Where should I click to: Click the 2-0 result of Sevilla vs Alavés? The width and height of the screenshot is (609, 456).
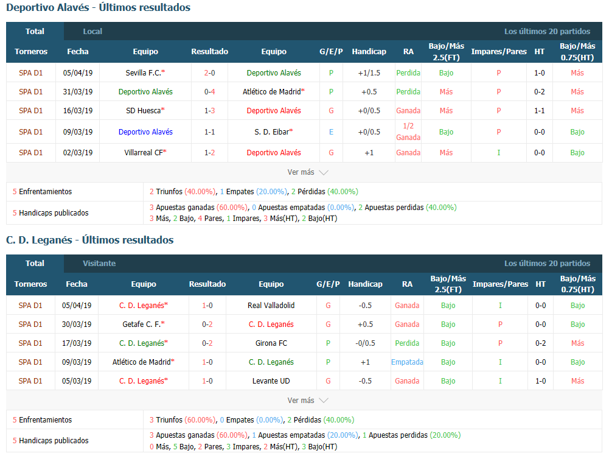coord(210,72)
